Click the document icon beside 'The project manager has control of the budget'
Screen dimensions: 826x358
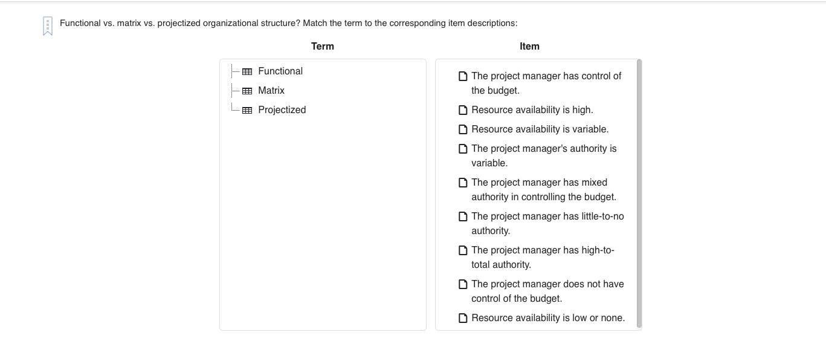pos(463,76)
